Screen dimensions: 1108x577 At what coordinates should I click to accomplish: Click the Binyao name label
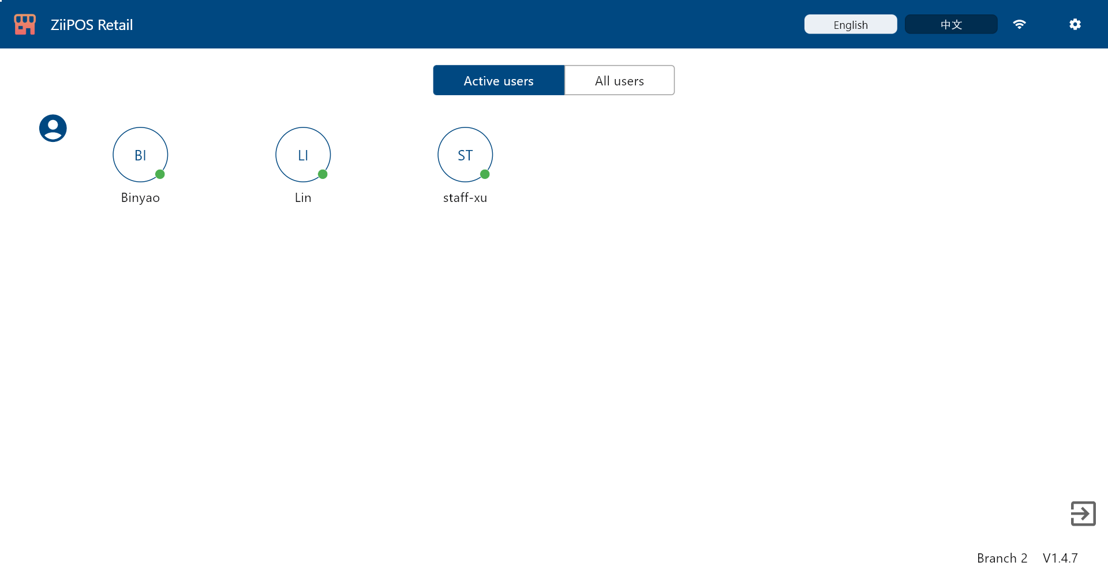click(x=140, y=197)
